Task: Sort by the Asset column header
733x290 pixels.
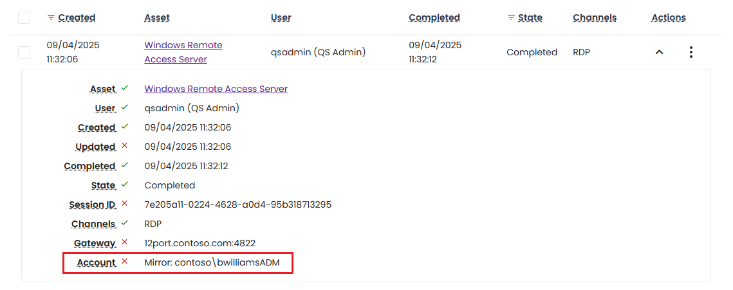Action: pyautogui.click(x=157, y=18)
